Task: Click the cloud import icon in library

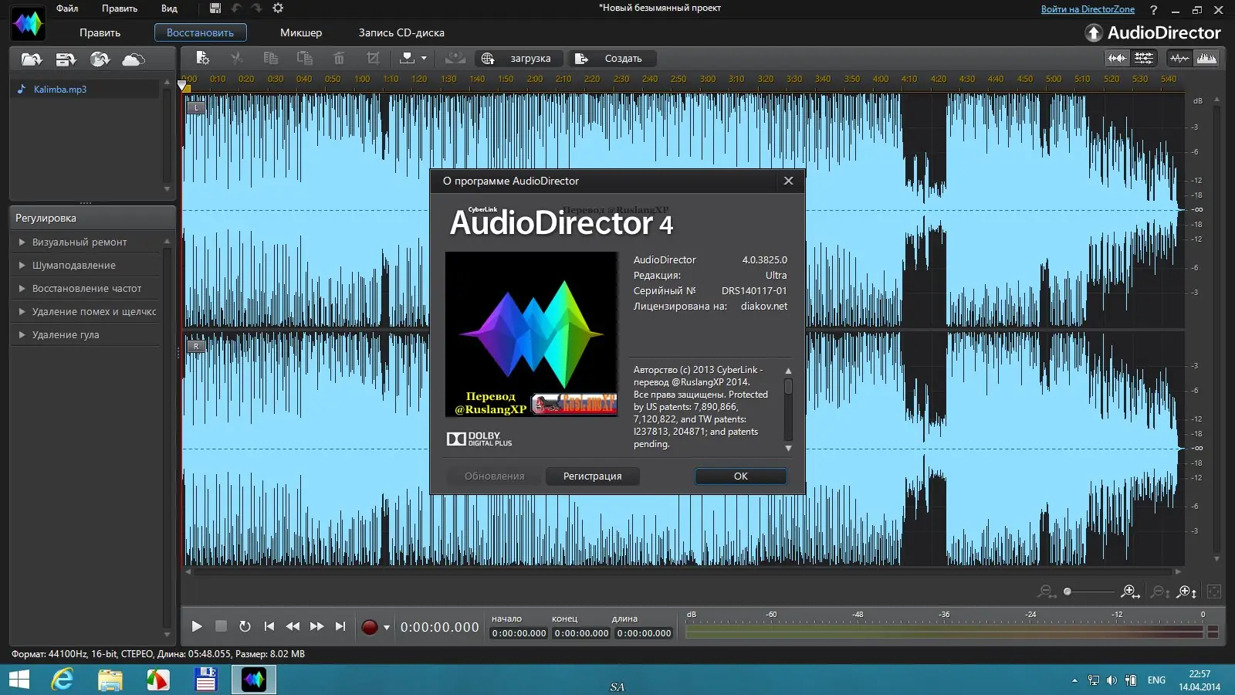Action: click(134, 59)
